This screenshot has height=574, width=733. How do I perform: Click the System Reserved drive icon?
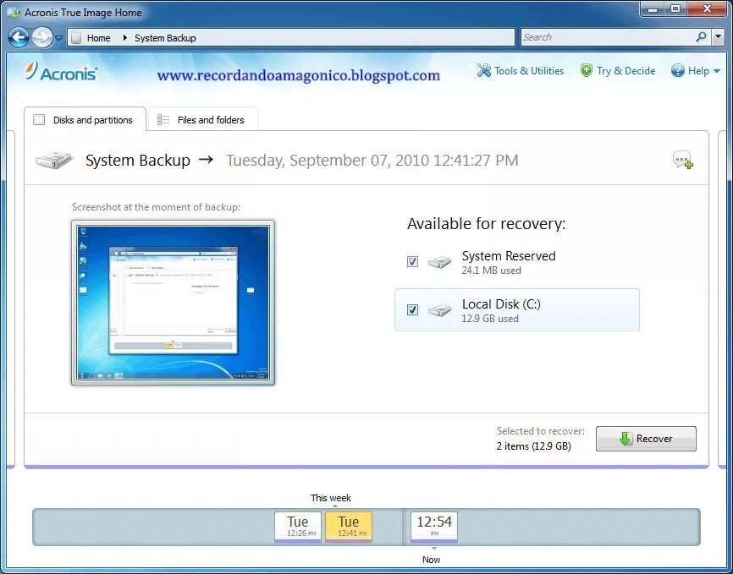(440, 261)
